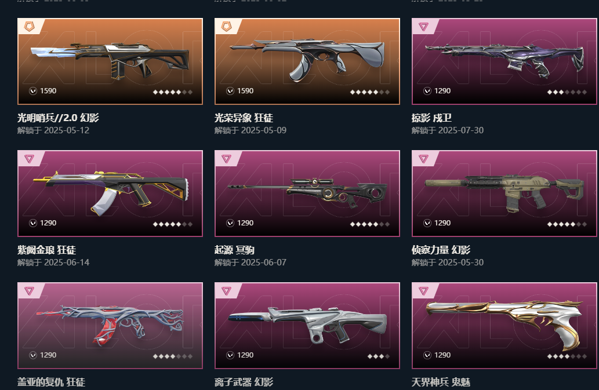Click the orange tier badge on 光荣异象 狂徒
The height and width of the screenshot is (390, 599).
[x=227, y=26]
